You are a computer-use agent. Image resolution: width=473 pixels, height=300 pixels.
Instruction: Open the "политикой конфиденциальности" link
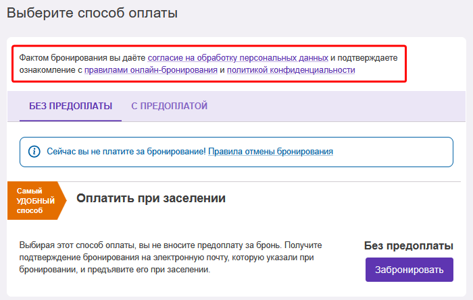tap(291, 70)
